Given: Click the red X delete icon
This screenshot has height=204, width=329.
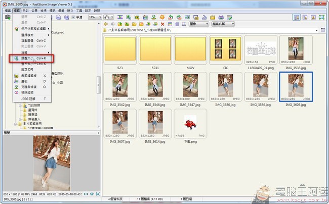Looking at the screenshot, I should click(x=162, y=24).
